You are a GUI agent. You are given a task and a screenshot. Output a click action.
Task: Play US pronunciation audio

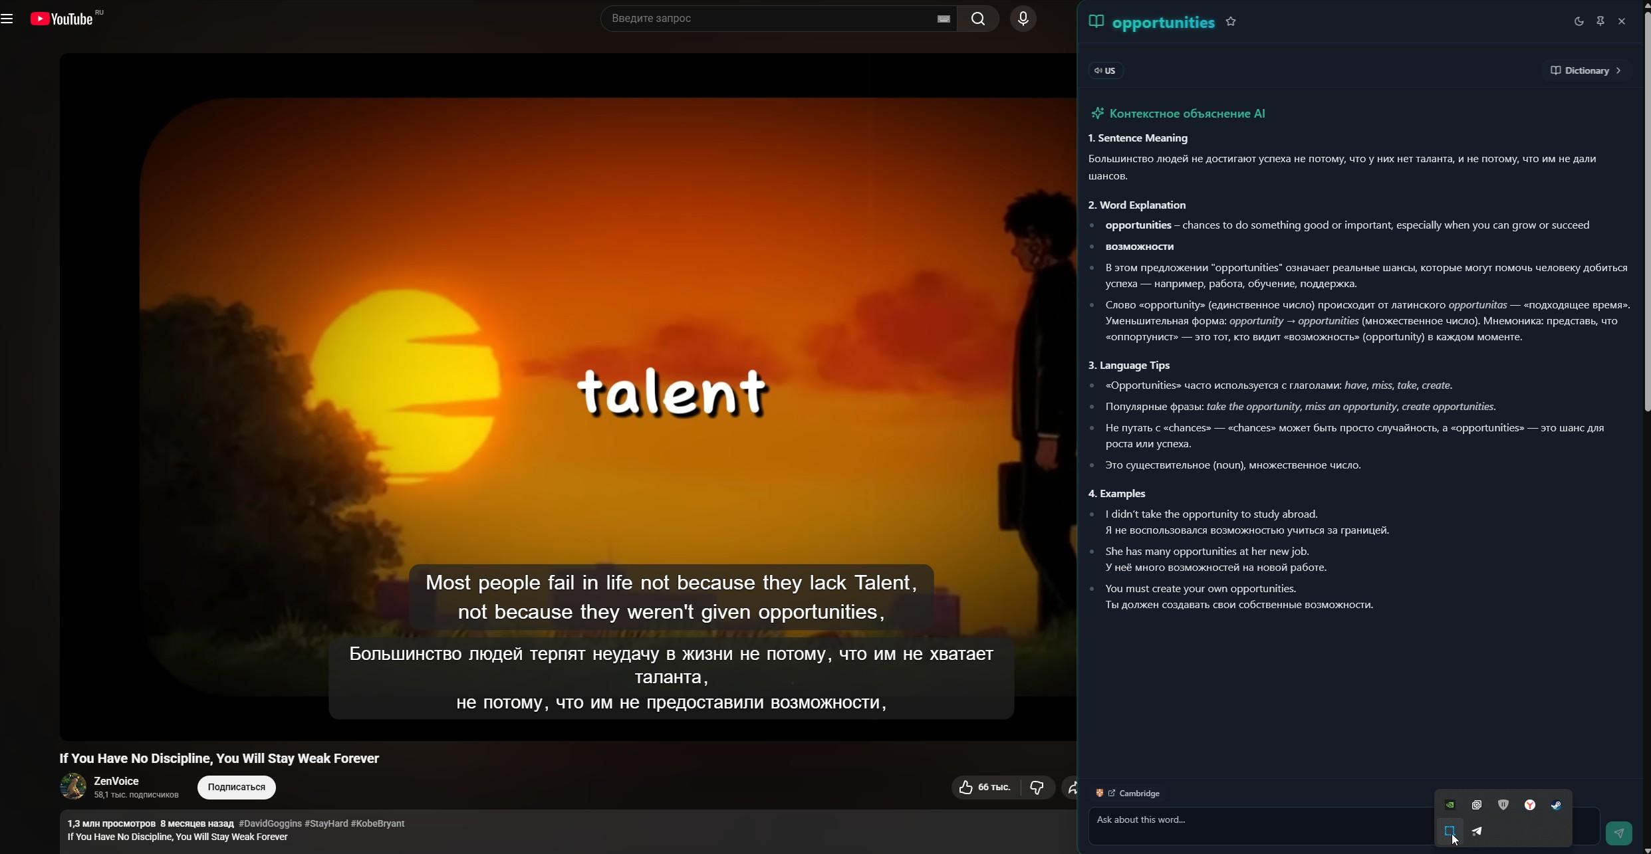pos(1106,70)
